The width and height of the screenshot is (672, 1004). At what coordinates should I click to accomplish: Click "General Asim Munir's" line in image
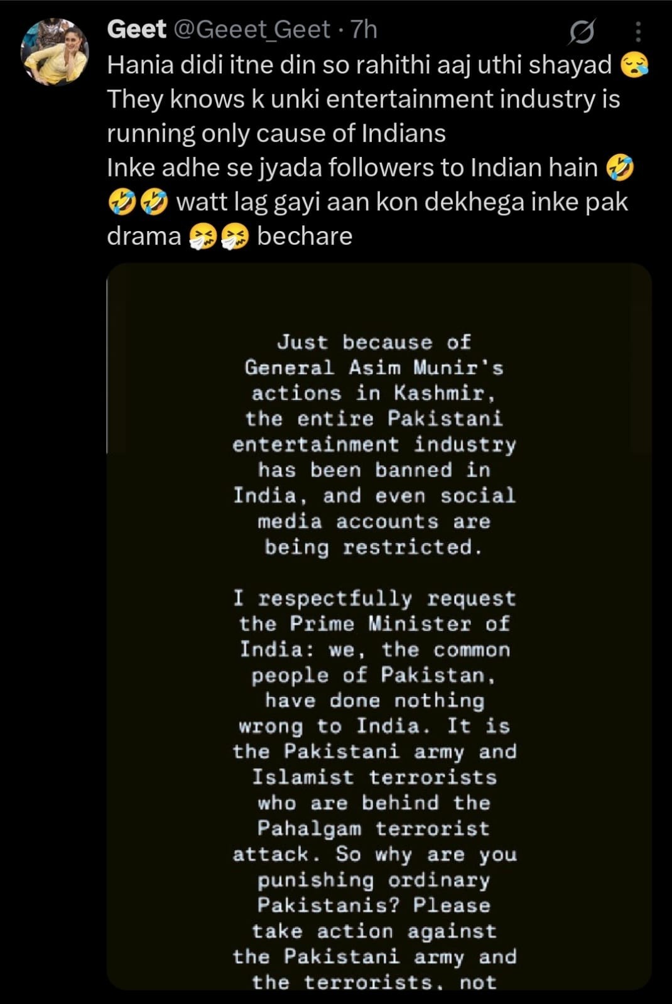point(374,367)
